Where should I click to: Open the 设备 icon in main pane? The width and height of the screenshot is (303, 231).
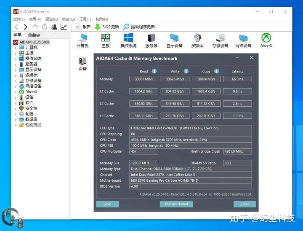(82, 64)
